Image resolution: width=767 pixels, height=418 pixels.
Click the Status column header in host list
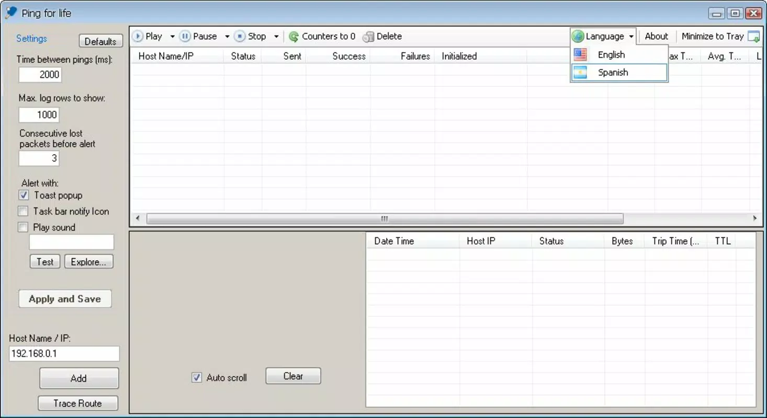[x=243, y=56]
